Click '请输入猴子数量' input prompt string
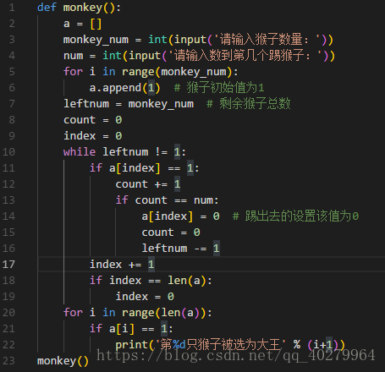This screenshot has width=385, height=372. 267,40
